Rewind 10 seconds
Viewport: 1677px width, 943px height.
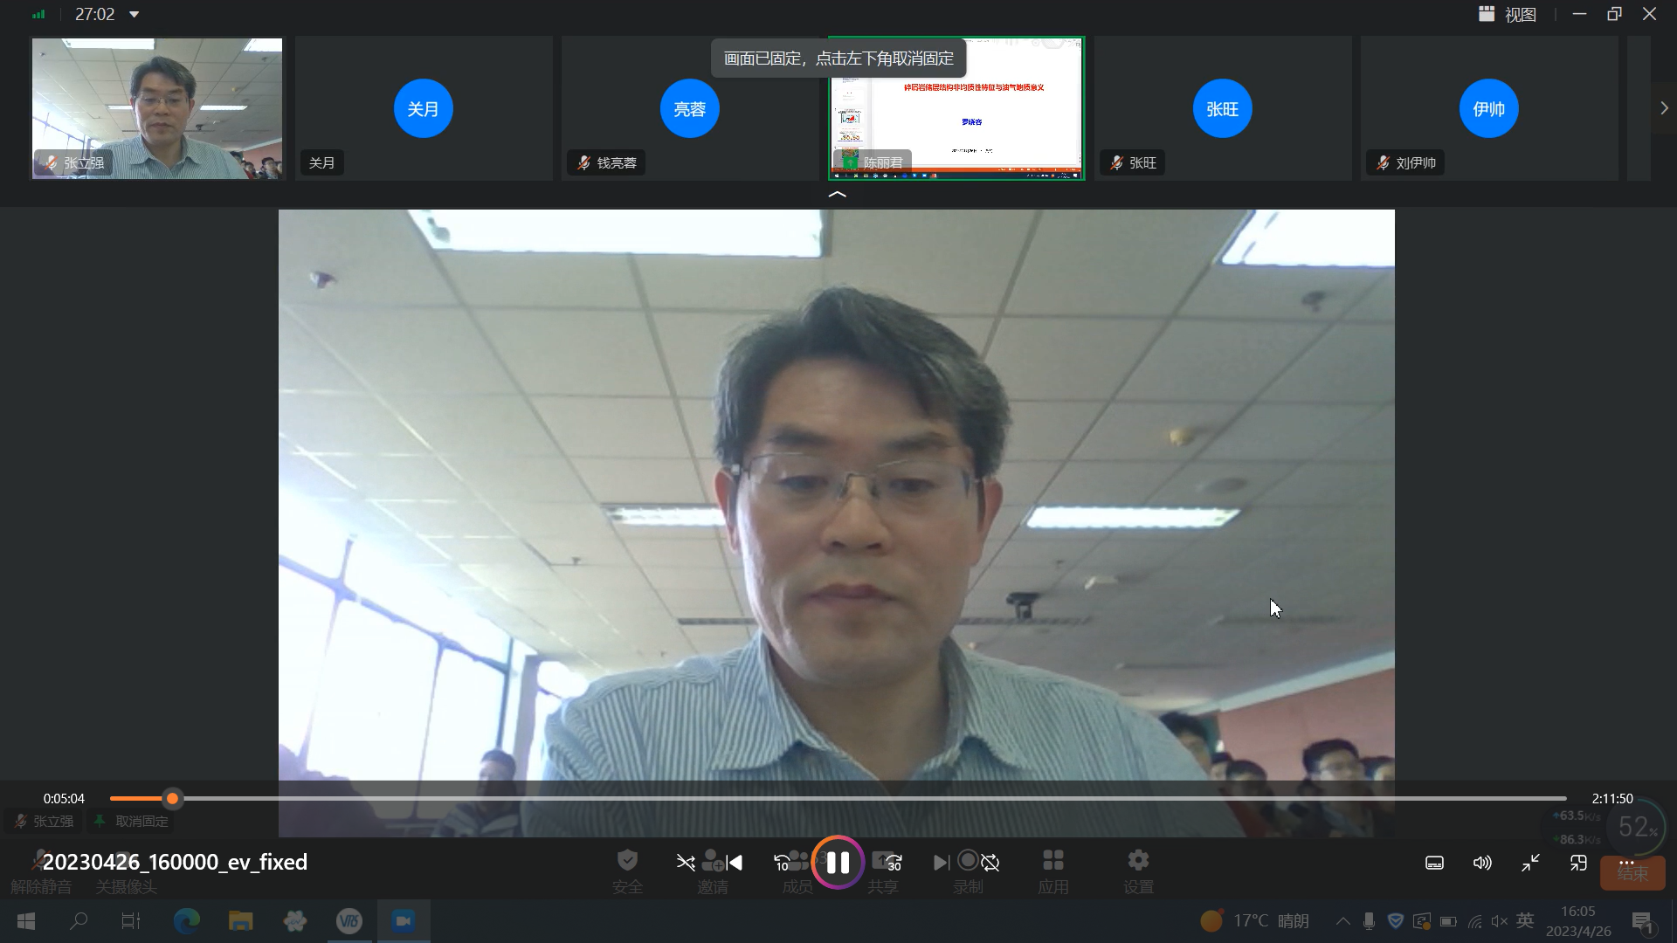(x=782, y=863)
